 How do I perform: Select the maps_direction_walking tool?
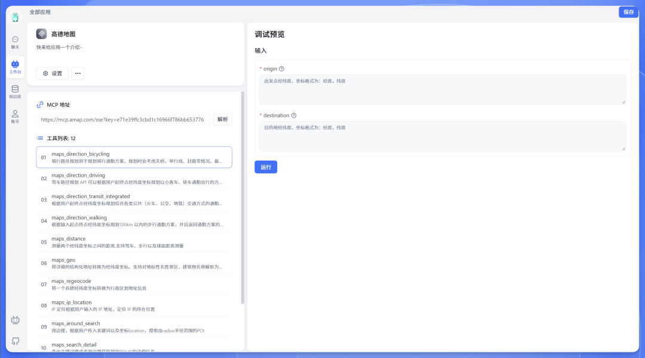tap(134, 221)
